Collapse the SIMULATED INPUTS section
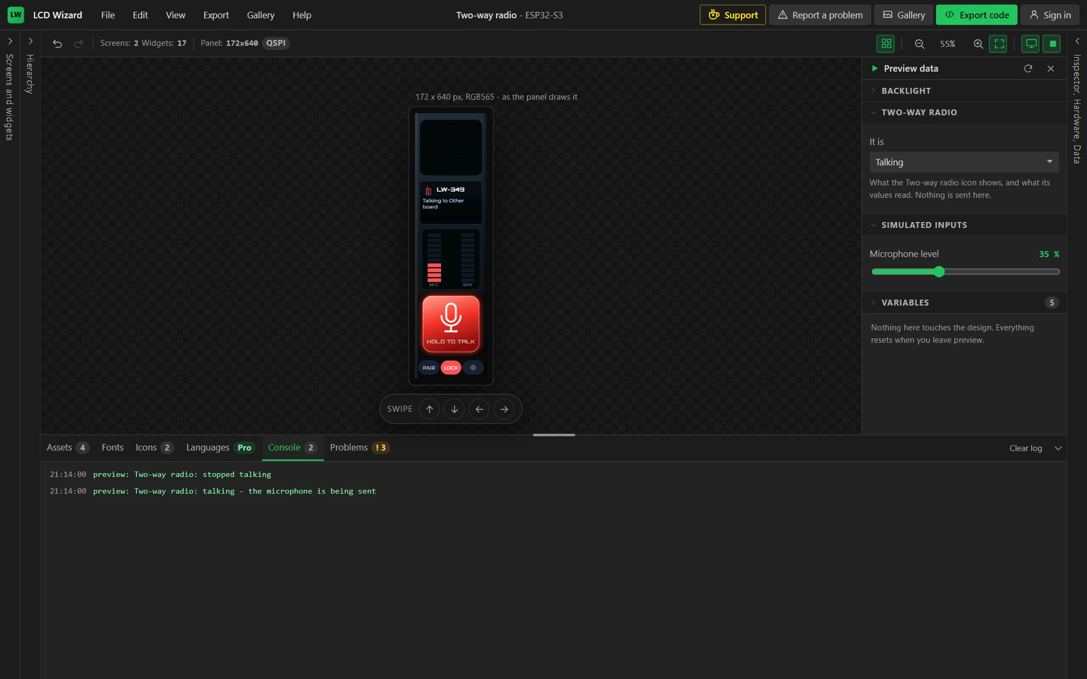1087x679 pixels. click(964, 225)
